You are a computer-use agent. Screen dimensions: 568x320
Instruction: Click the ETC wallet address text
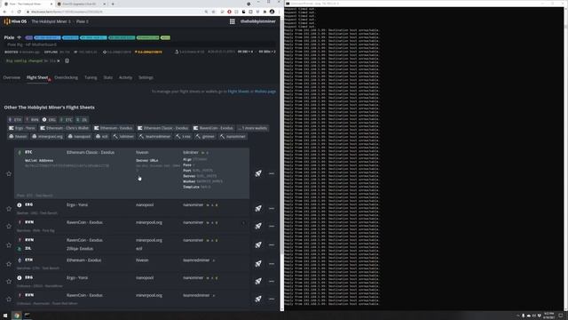pyautogui.click(x=67, y=166)
